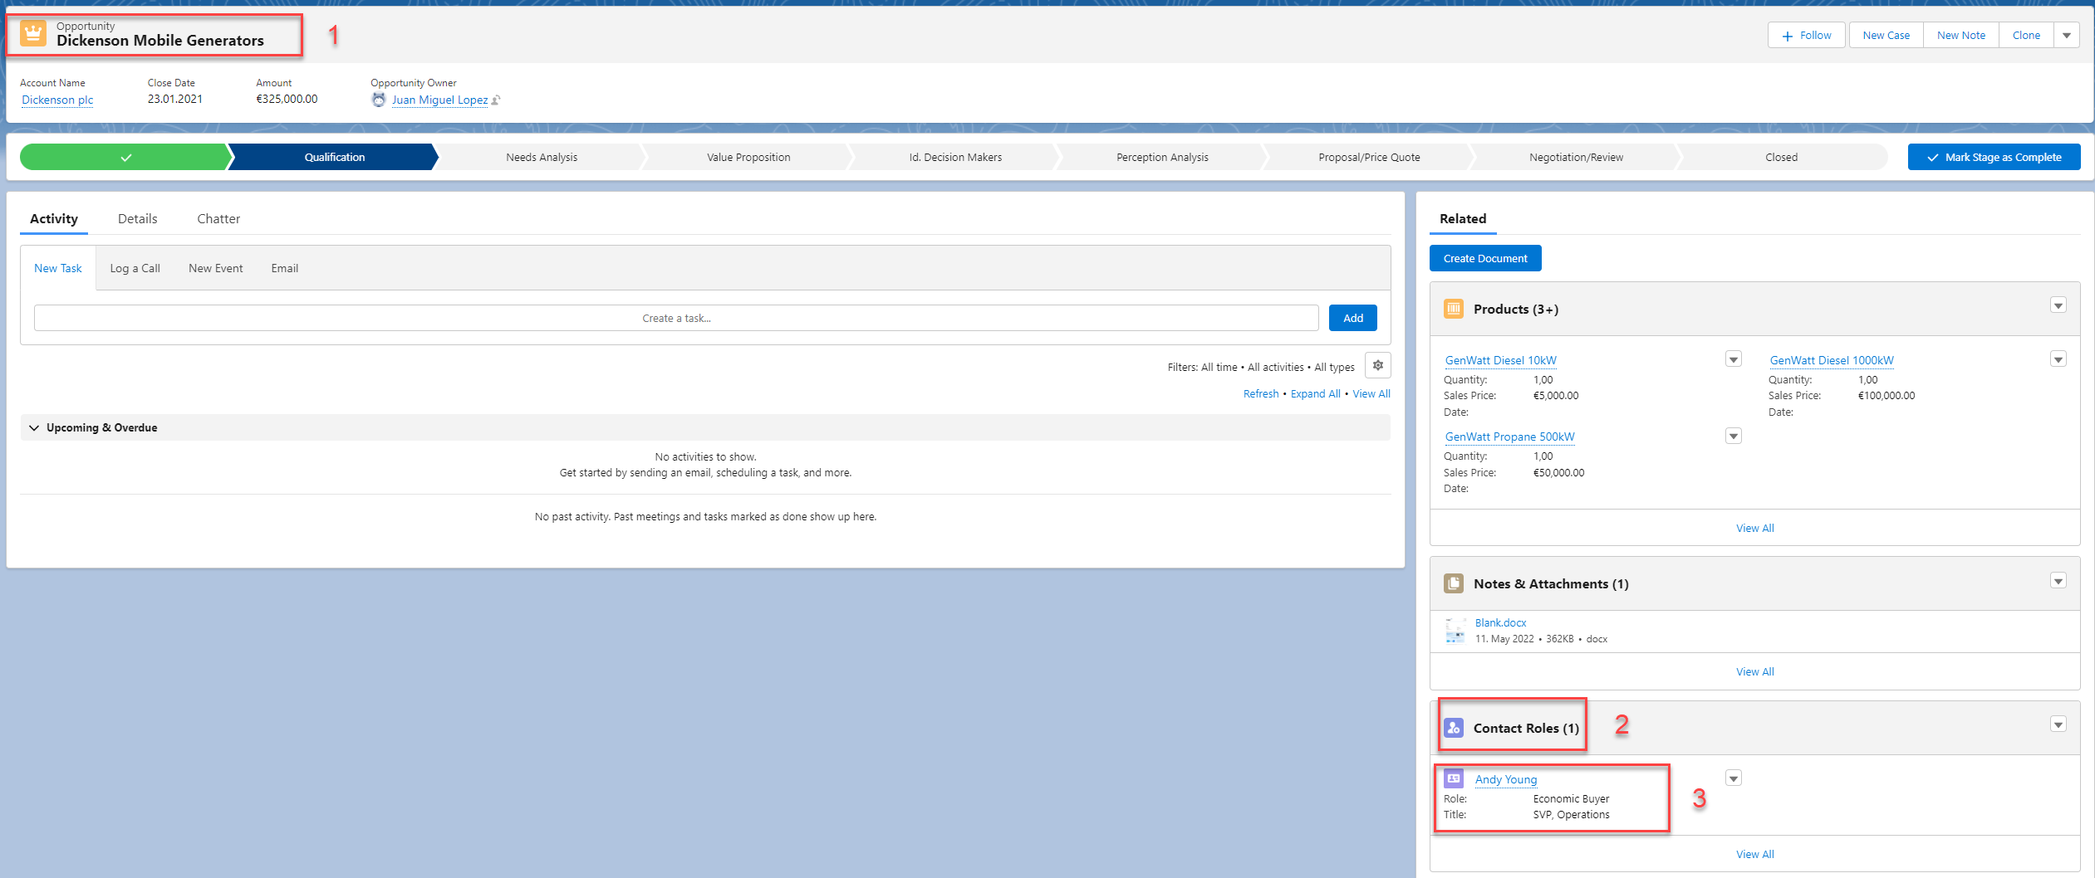Viewport: 2095px width, 878px height.
Task: Open more actions dropdown next to Clone
Action: pos(2067,35)
